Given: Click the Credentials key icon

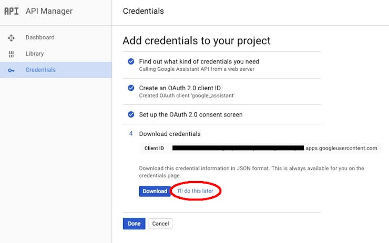Looking at the screenshot, I should [x=11, y=70].
